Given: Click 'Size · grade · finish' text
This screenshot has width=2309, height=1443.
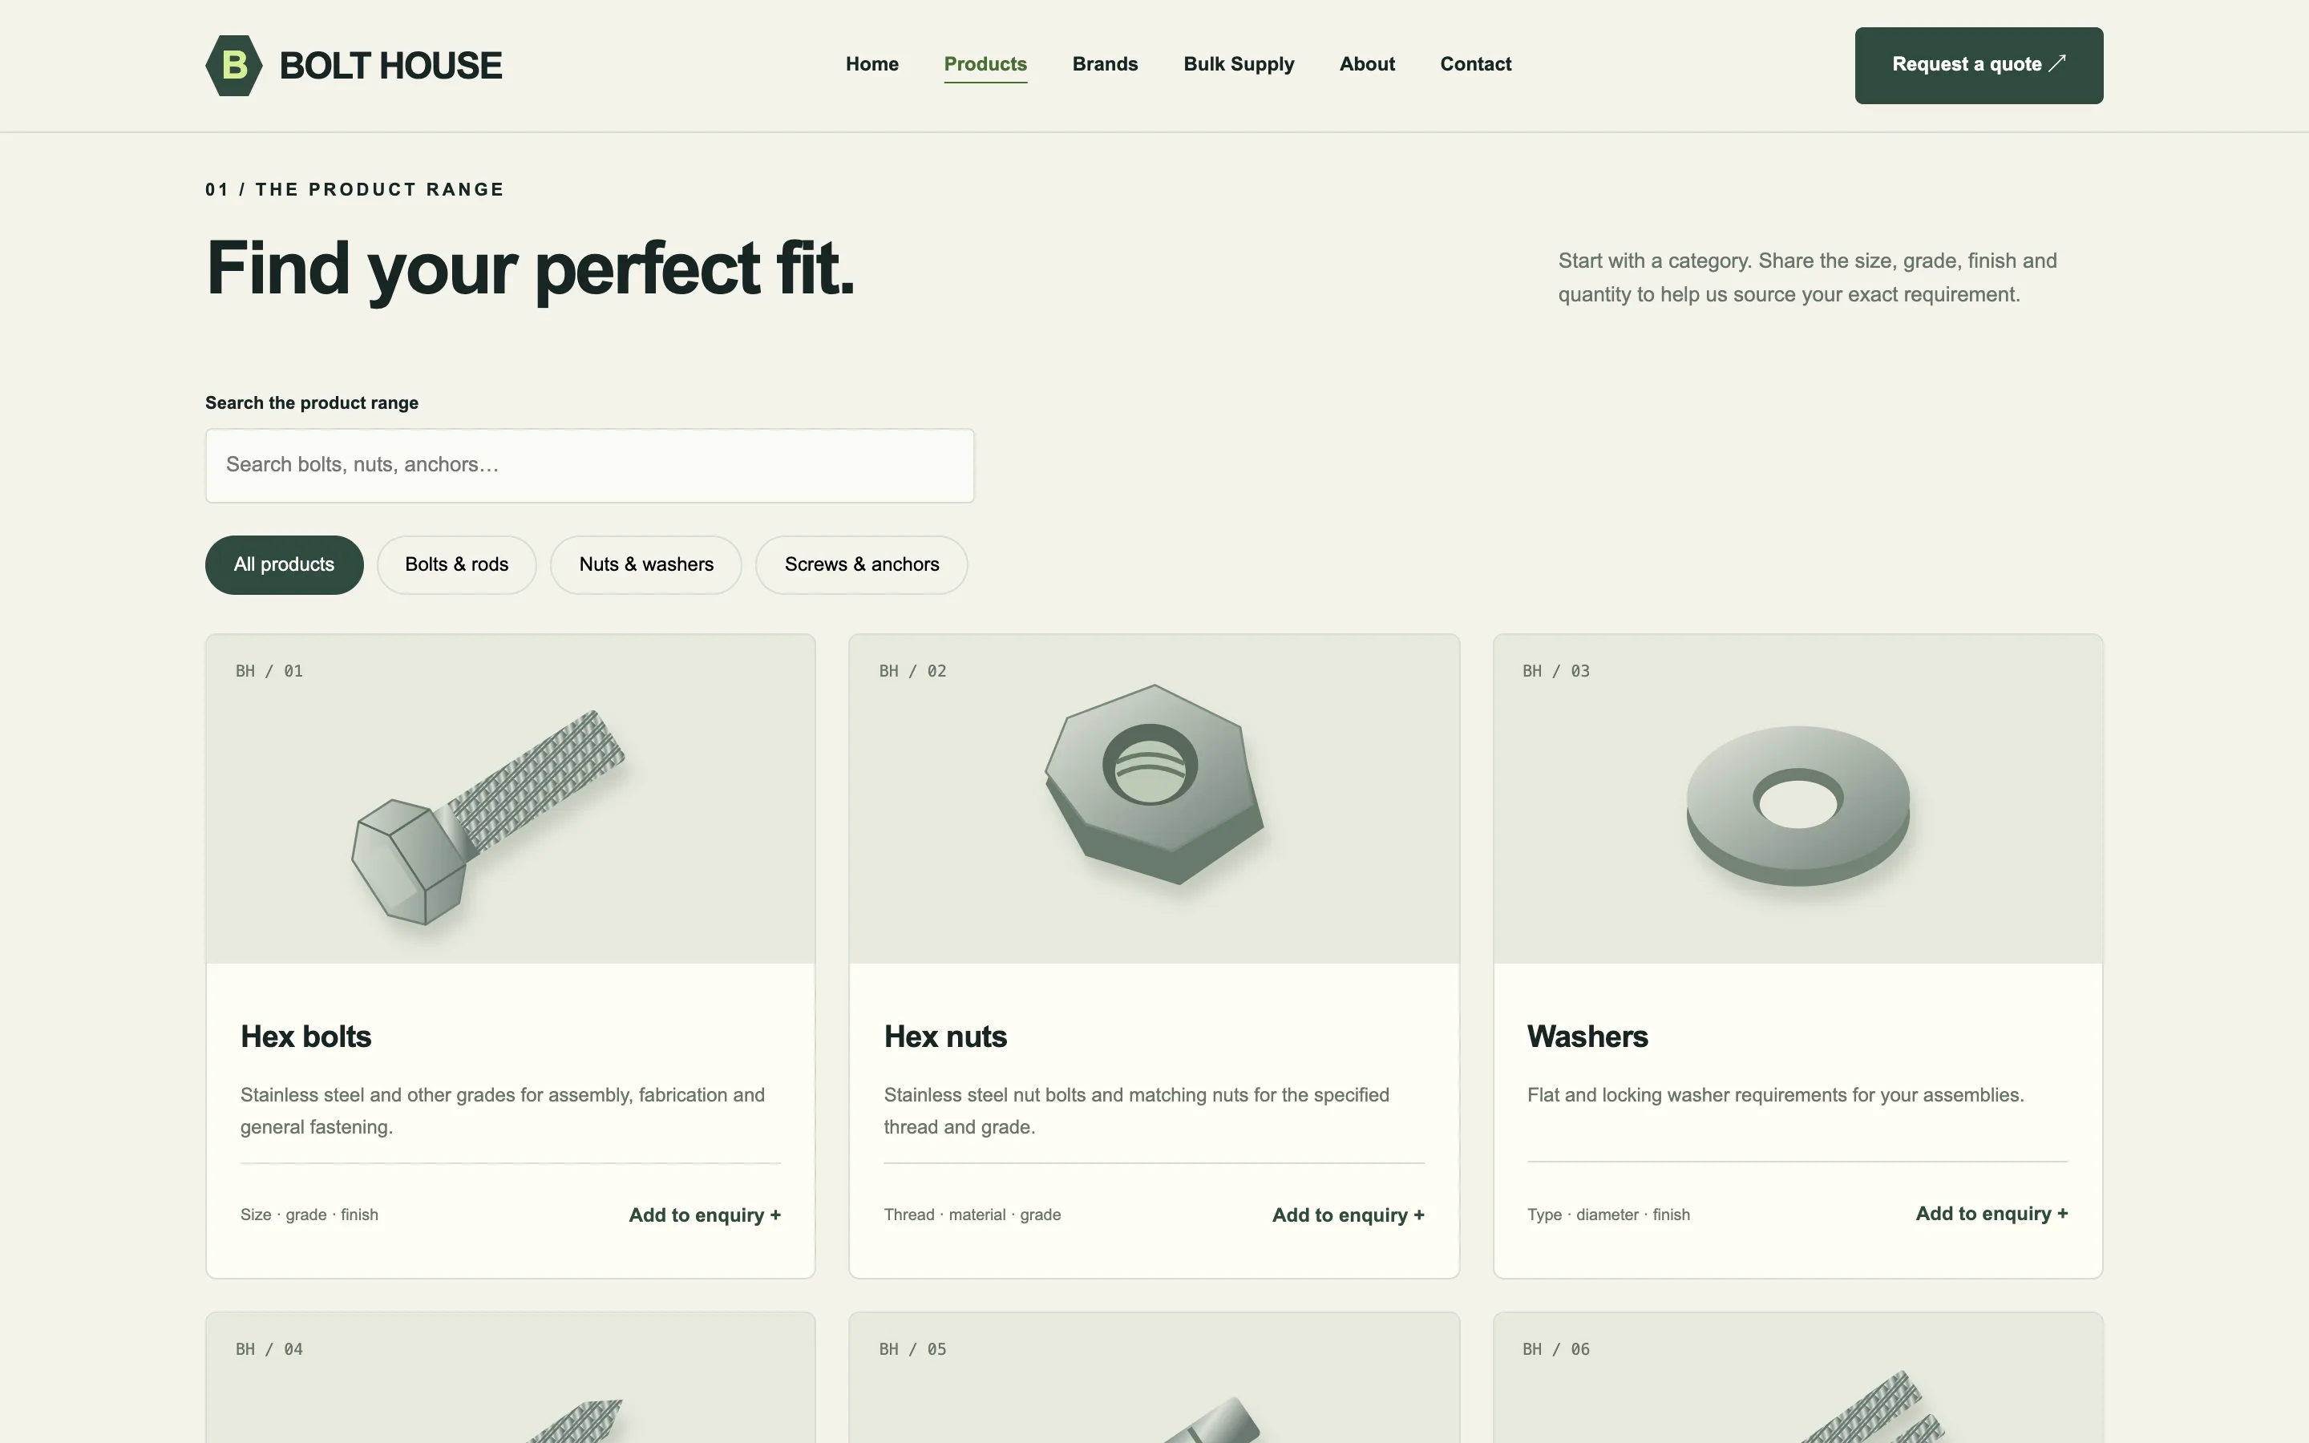Looking at the screenshot, I should coord(309,1215).
